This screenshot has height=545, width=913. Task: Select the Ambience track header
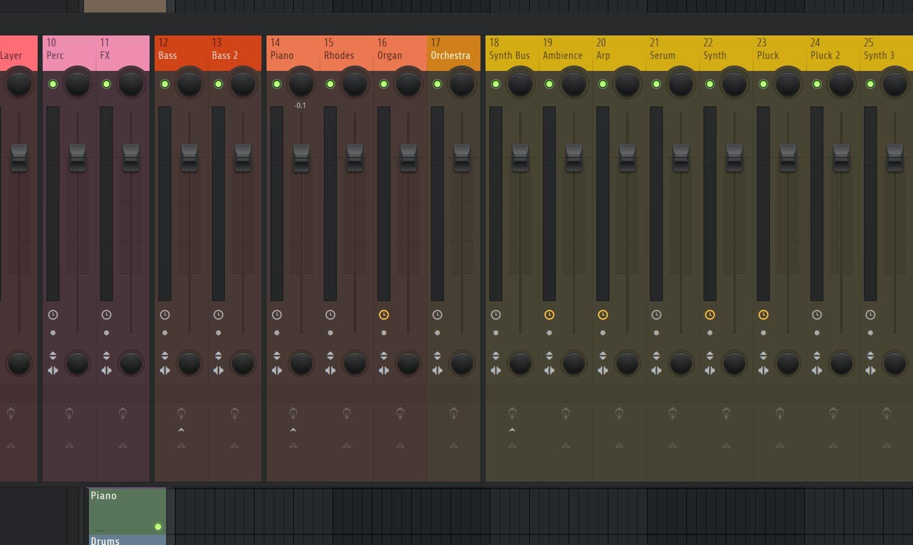coord(566,53)
